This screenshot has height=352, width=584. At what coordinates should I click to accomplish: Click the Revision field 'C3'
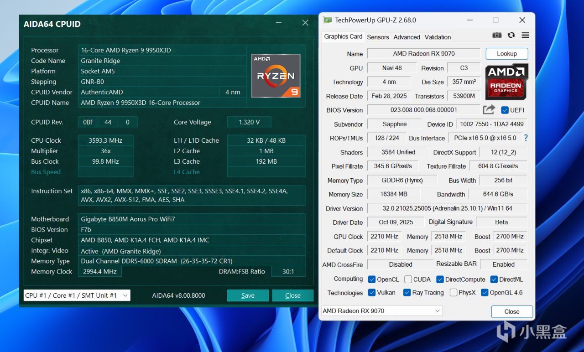click(464, 68)
